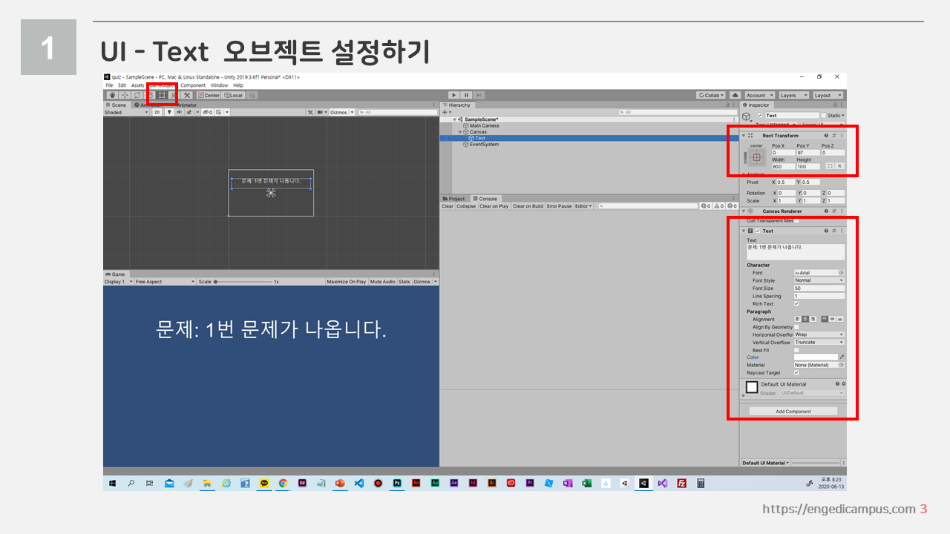Toggle Clear on Play option
The image size is (950, 534).
[494, 206]
